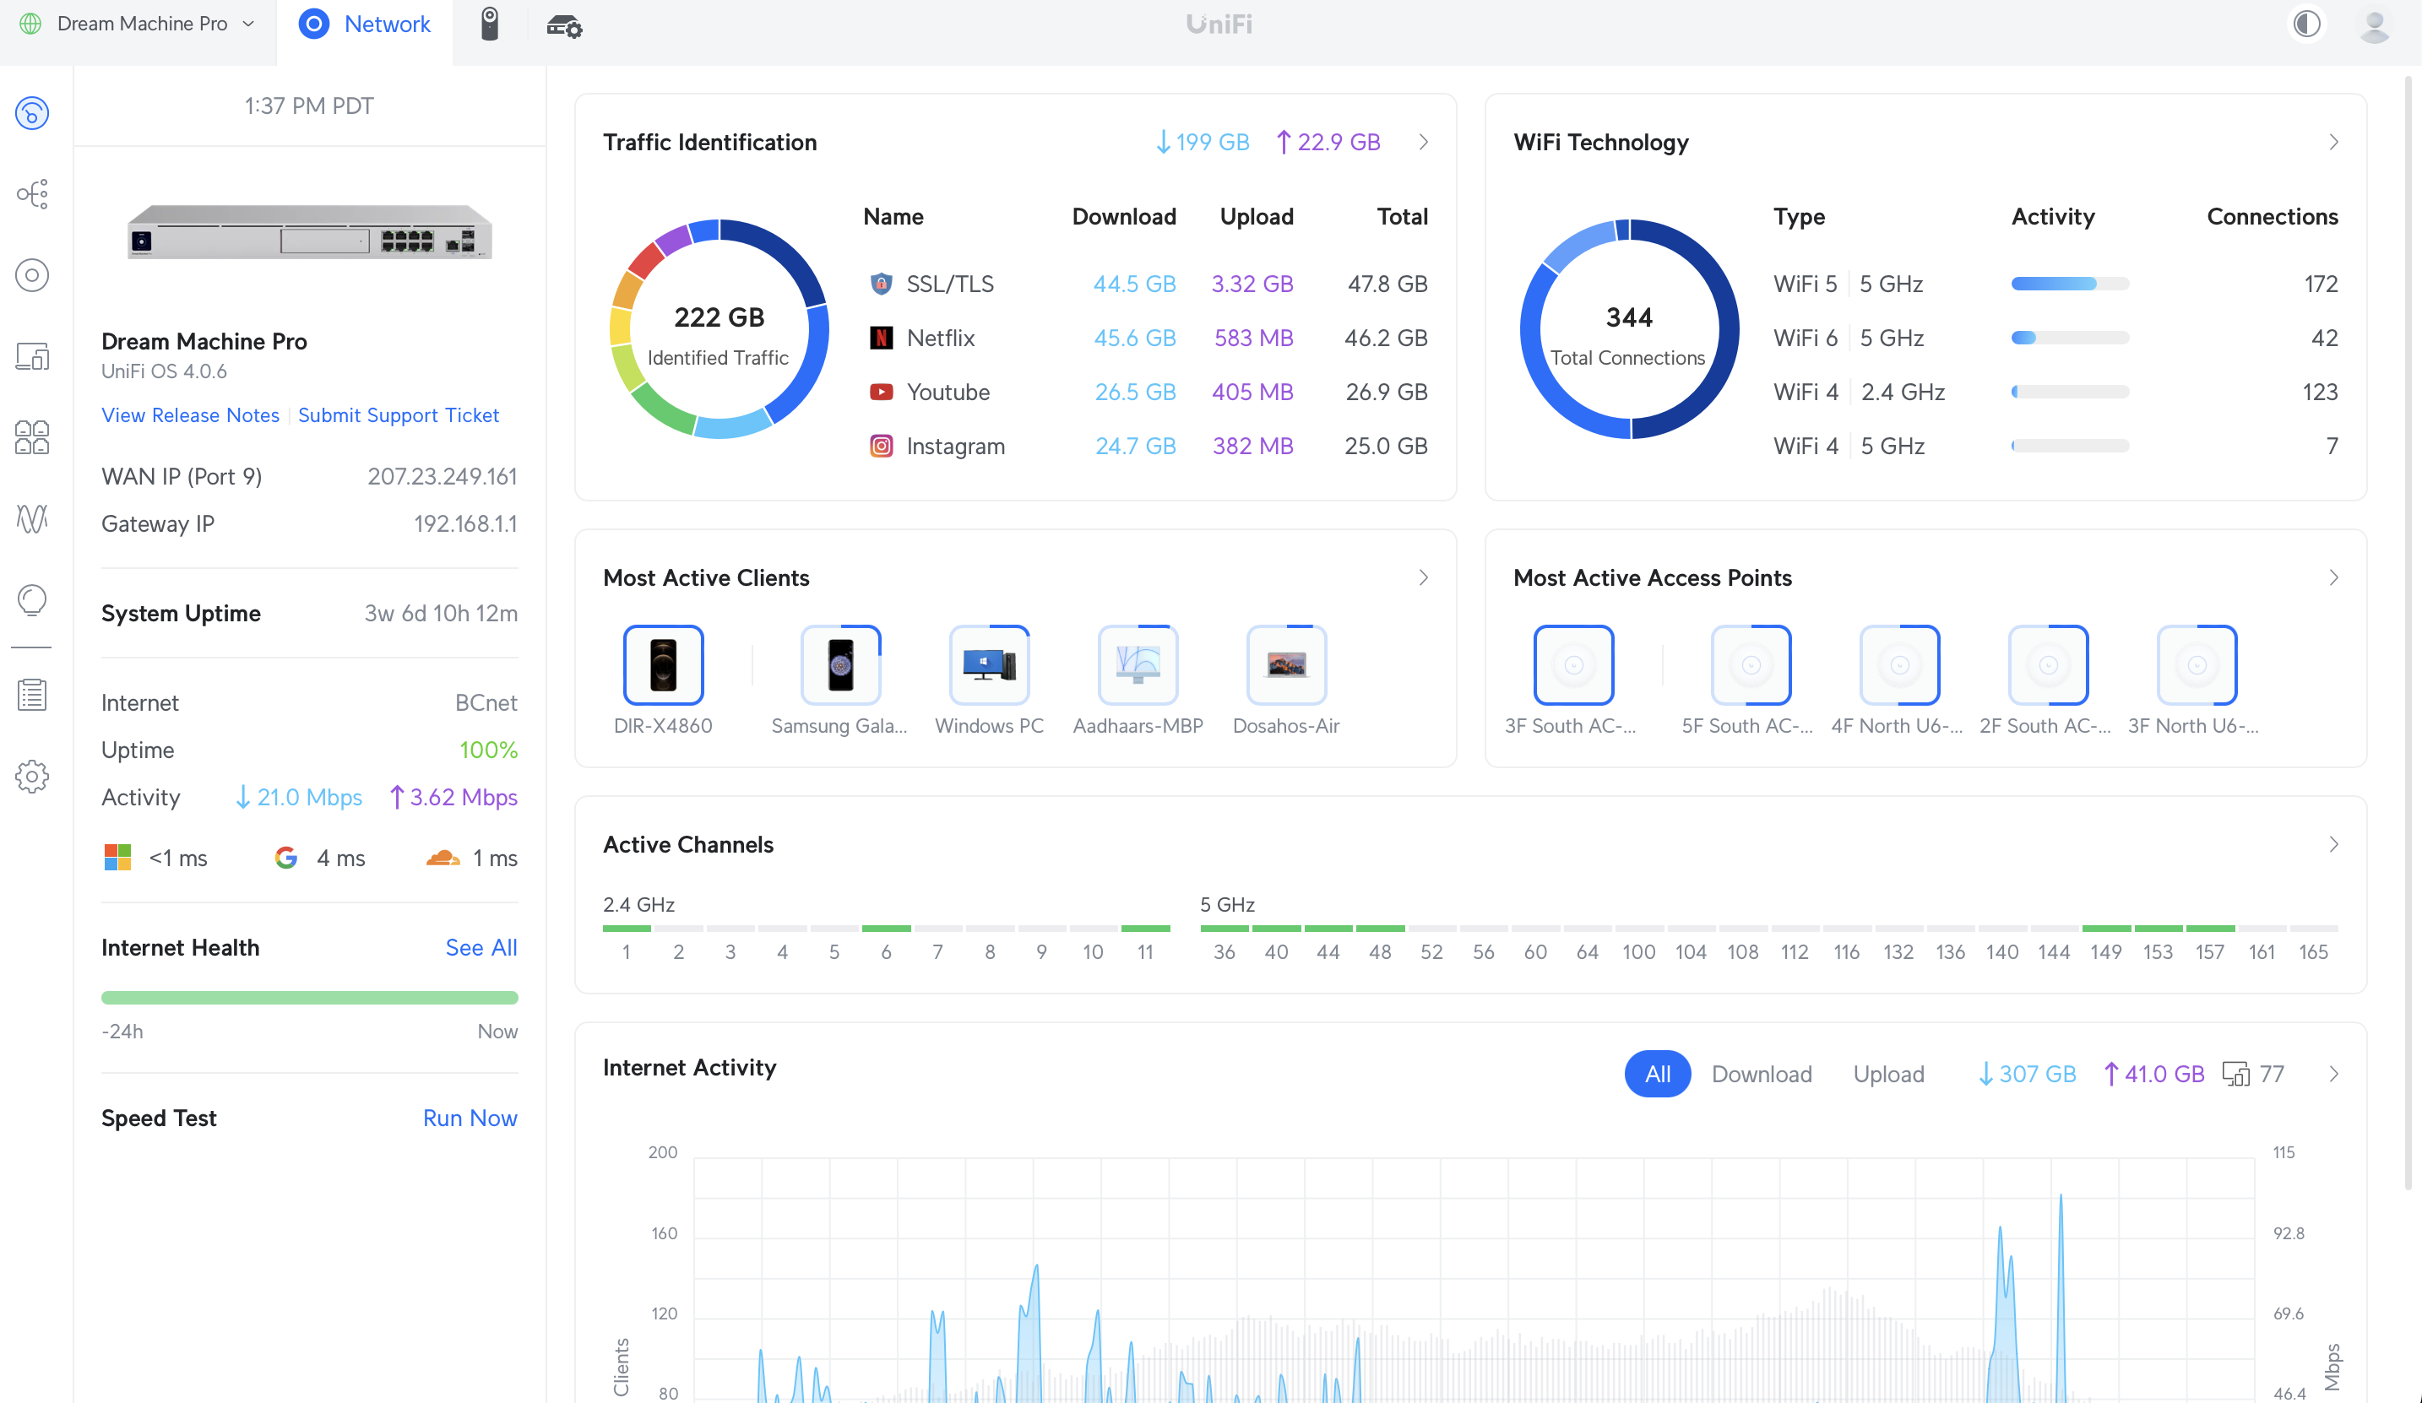Switch Internet Activity to Download
Screen dimensions: 2422x1403
click(1761, 1074)
